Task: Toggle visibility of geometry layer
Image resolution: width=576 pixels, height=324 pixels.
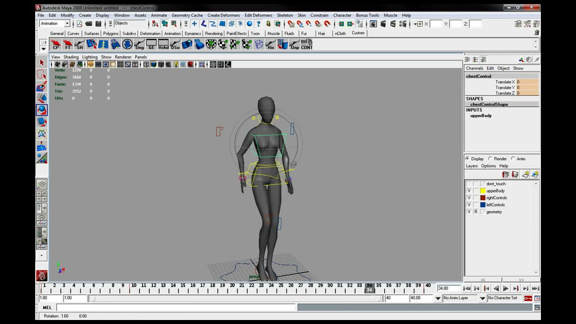Action: coord(469,211)
